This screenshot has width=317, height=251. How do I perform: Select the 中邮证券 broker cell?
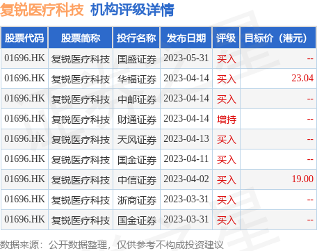click(137, 99)
